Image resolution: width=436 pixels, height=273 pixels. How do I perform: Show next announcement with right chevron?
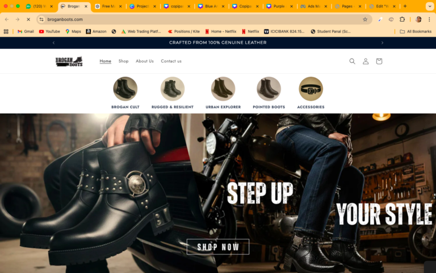[382, 43]
